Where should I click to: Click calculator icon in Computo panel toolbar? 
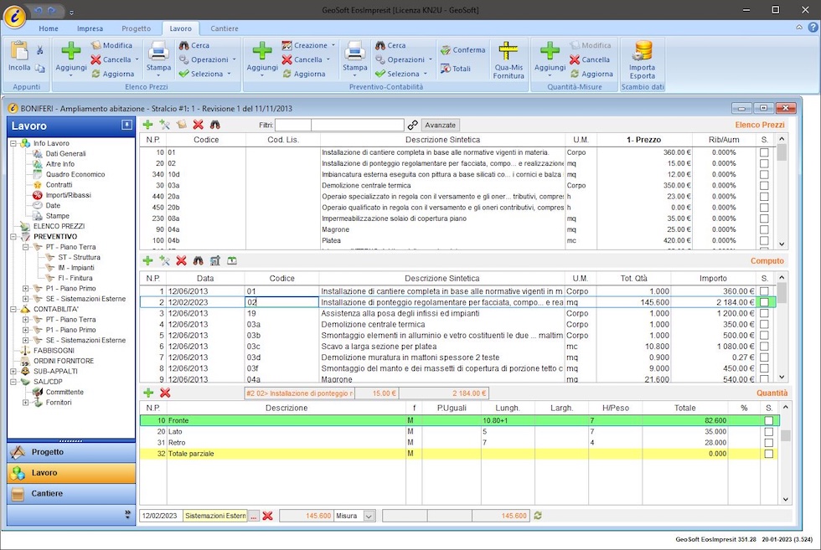click(214, 260)
